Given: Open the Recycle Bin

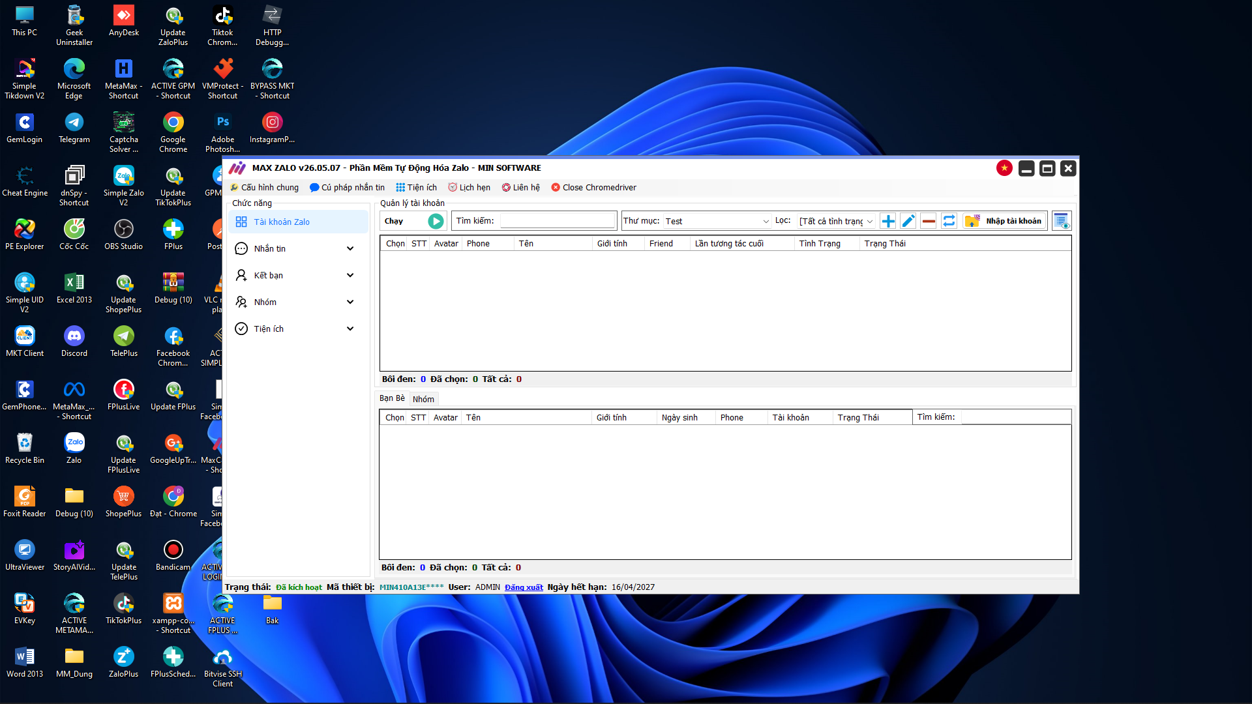Looking at the screenshot, I should pos(25,448).
